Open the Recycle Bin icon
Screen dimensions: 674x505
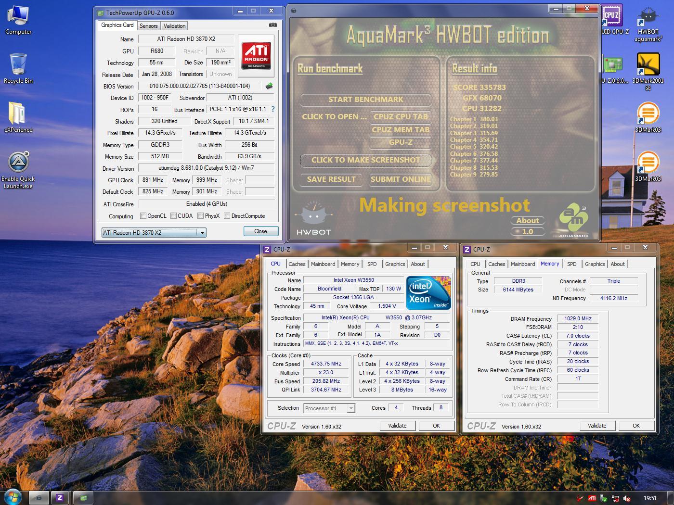(18, 68)
